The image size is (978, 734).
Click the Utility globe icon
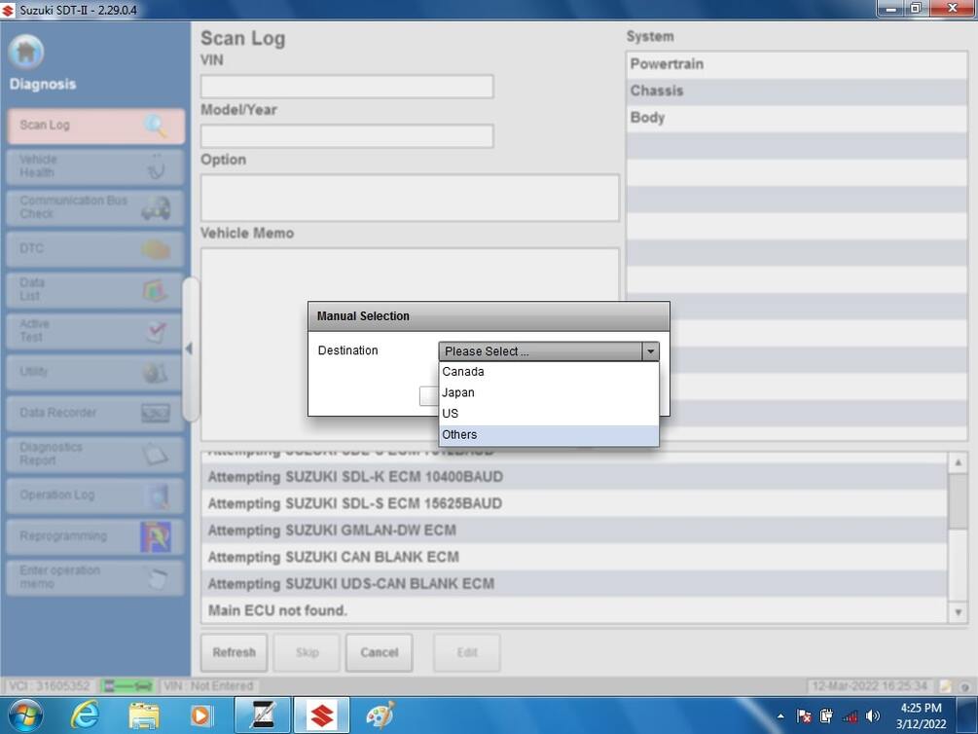pyautogui.click(x=156, y=373)
